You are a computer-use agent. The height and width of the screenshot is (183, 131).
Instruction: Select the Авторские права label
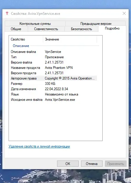tap(24, 78)
